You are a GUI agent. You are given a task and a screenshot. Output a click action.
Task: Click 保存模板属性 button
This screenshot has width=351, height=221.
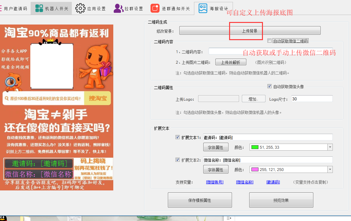pos(200,200)
